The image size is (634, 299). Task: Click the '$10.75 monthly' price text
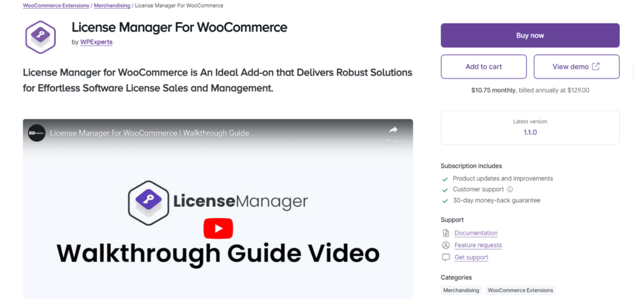(x=493, y=90)
